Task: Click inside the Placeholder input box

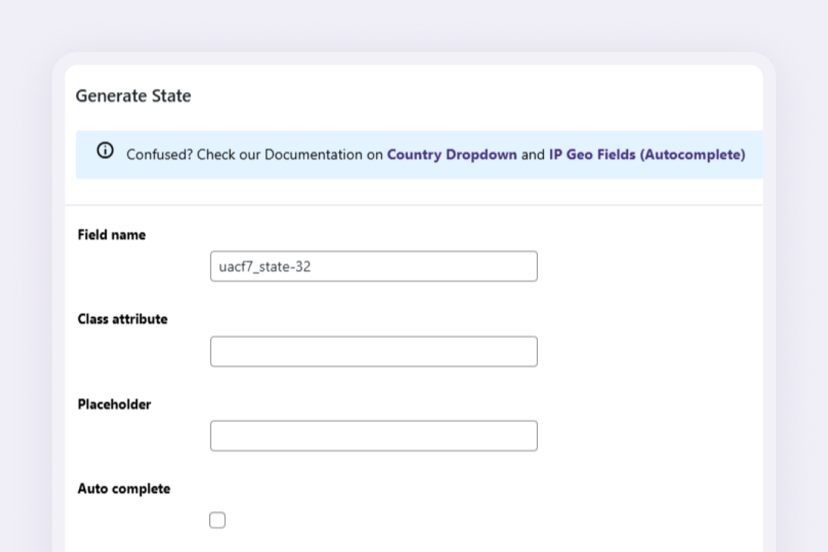Action: (374, 435)
